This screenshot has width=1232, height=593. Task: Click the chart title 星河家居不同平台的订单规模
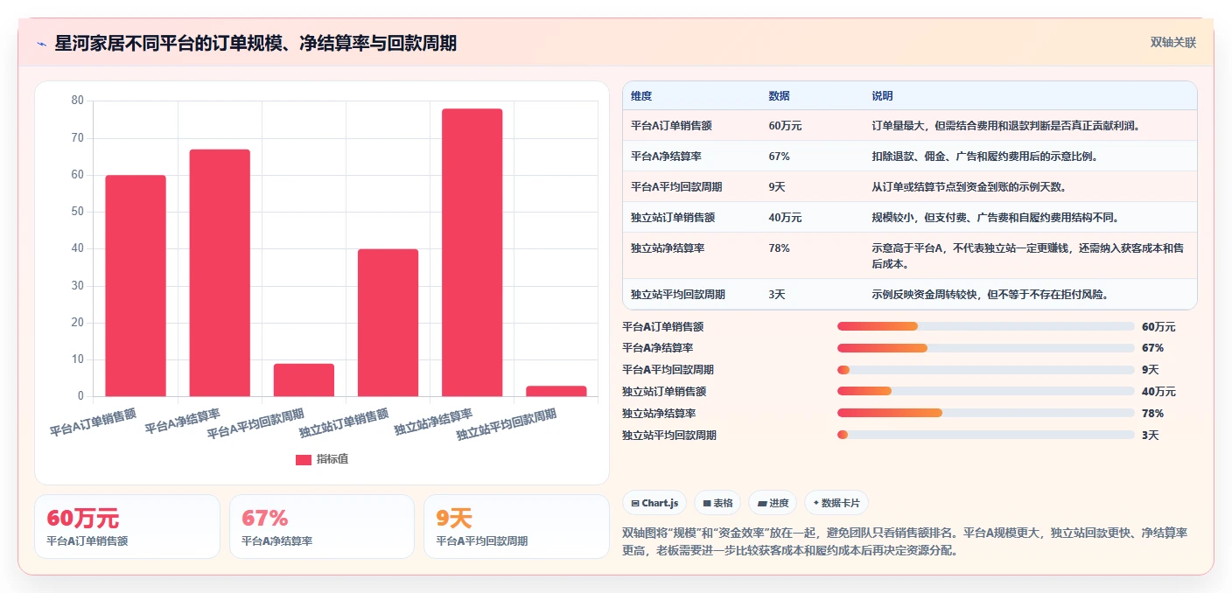255,43
